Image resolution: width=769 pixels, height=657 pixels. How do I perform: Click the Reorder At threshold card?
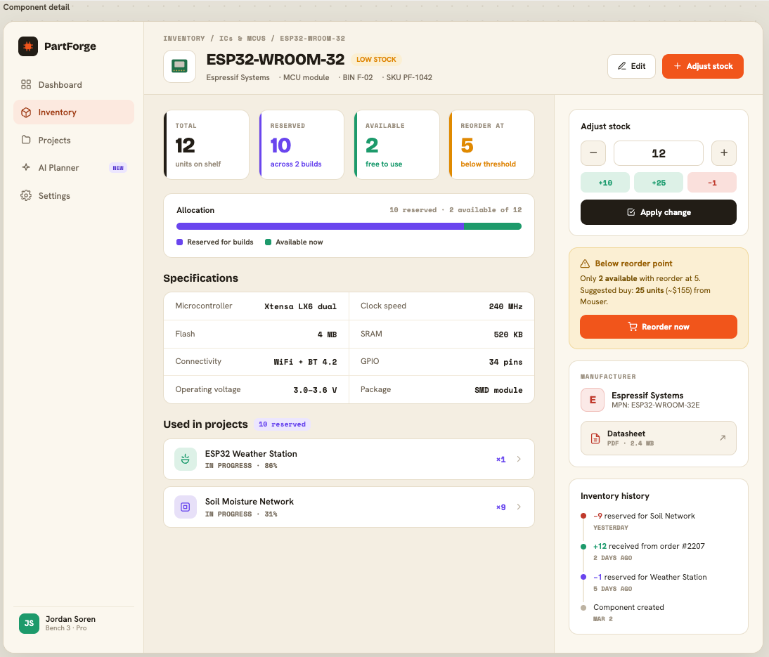coord(491,145)
